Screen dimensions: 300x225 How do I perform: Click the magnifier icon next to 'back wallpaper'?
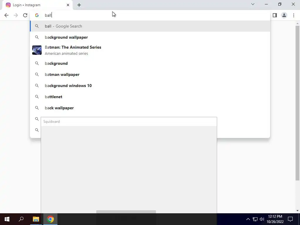click(37, 108)
